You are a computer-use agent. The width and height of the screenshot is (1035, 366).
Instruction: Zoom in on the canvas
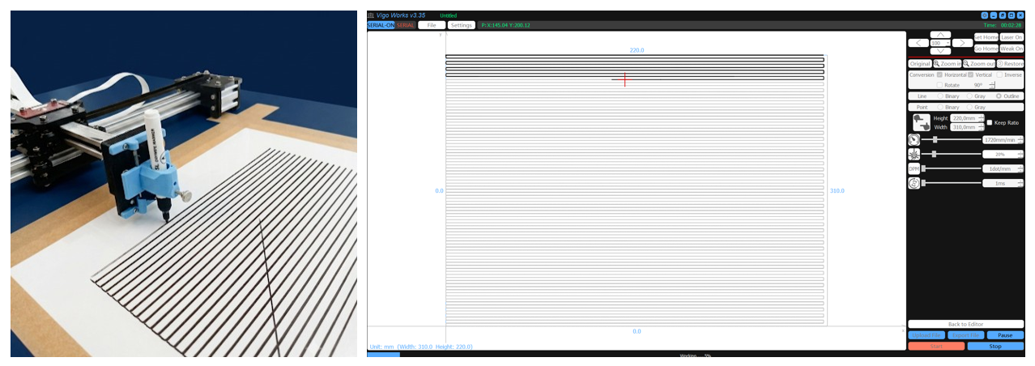point(948,64)
